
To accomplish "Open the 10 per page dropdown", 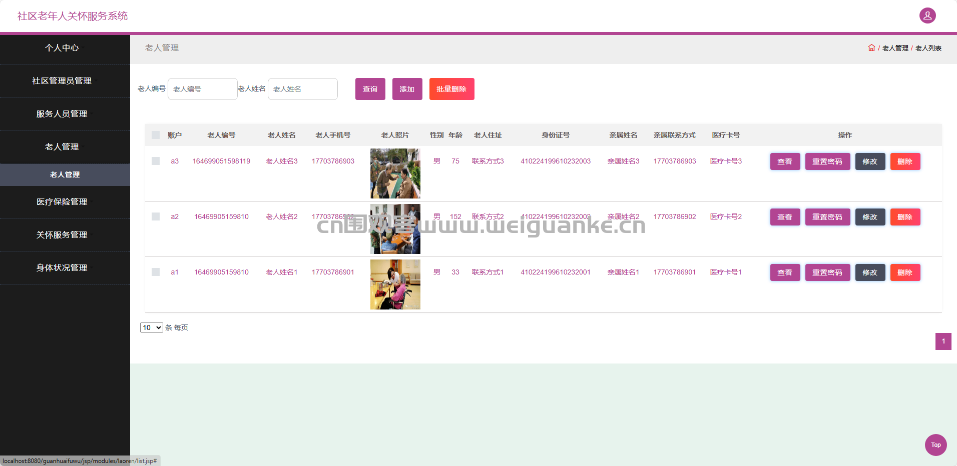I will (151, 327).
